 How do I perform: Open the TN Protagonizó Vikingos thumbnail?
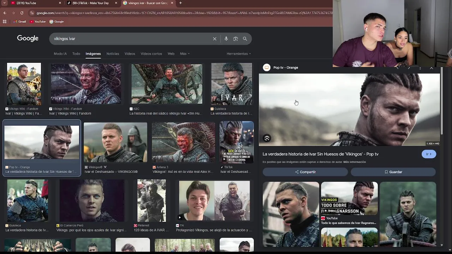tap(214, 201)
